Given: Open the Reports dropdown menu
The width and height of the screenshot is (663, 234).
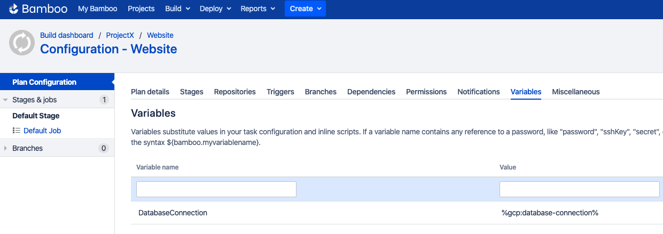Looking at the screenshot, I should 258,9.
